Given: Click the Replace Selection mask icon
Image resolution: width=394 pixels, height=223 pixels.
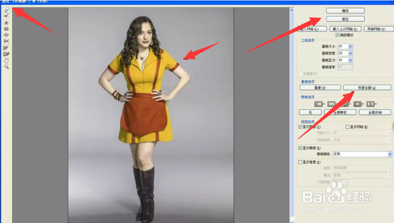Looking at the screenshot, I should pos(319,104).
